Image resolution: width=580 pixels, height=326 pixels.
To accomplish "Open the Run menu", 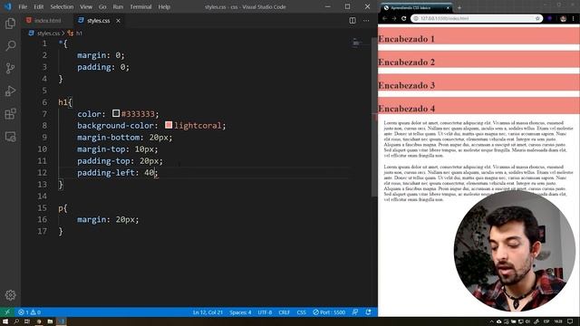I will pos(118,6).
